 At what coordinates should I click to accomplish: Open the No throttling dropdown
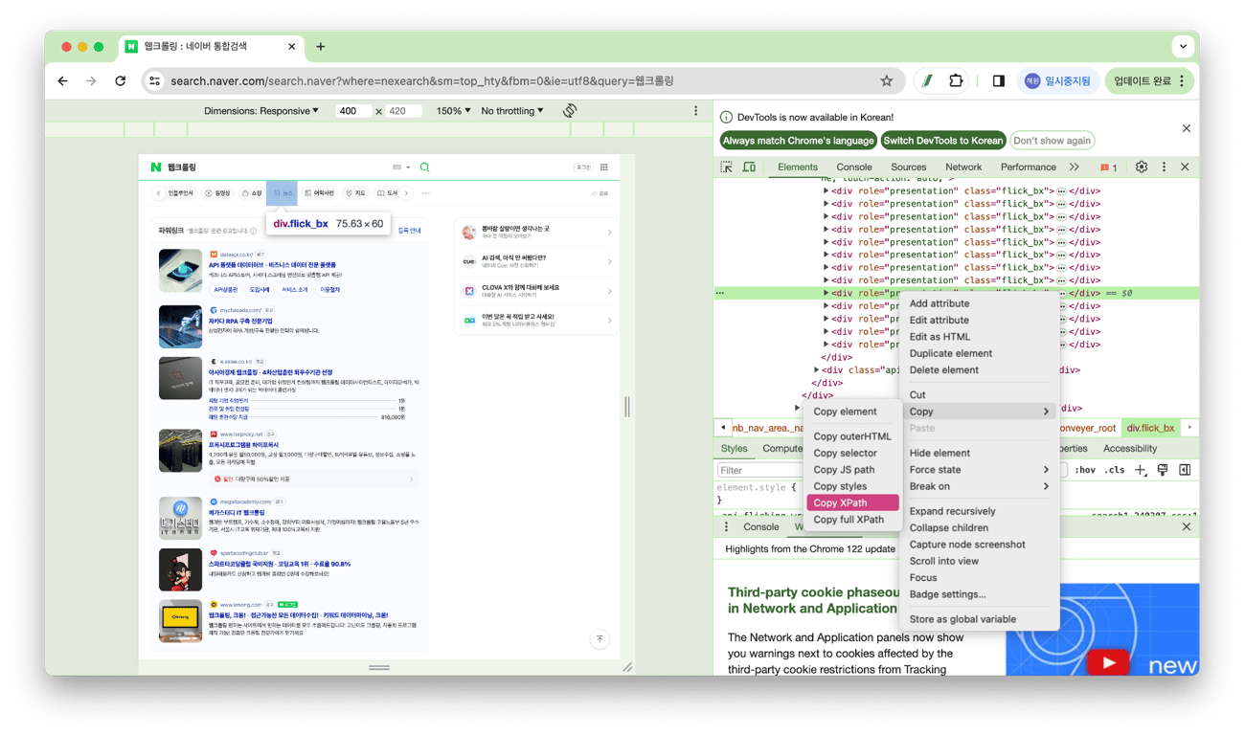click(x=512, y=111)
